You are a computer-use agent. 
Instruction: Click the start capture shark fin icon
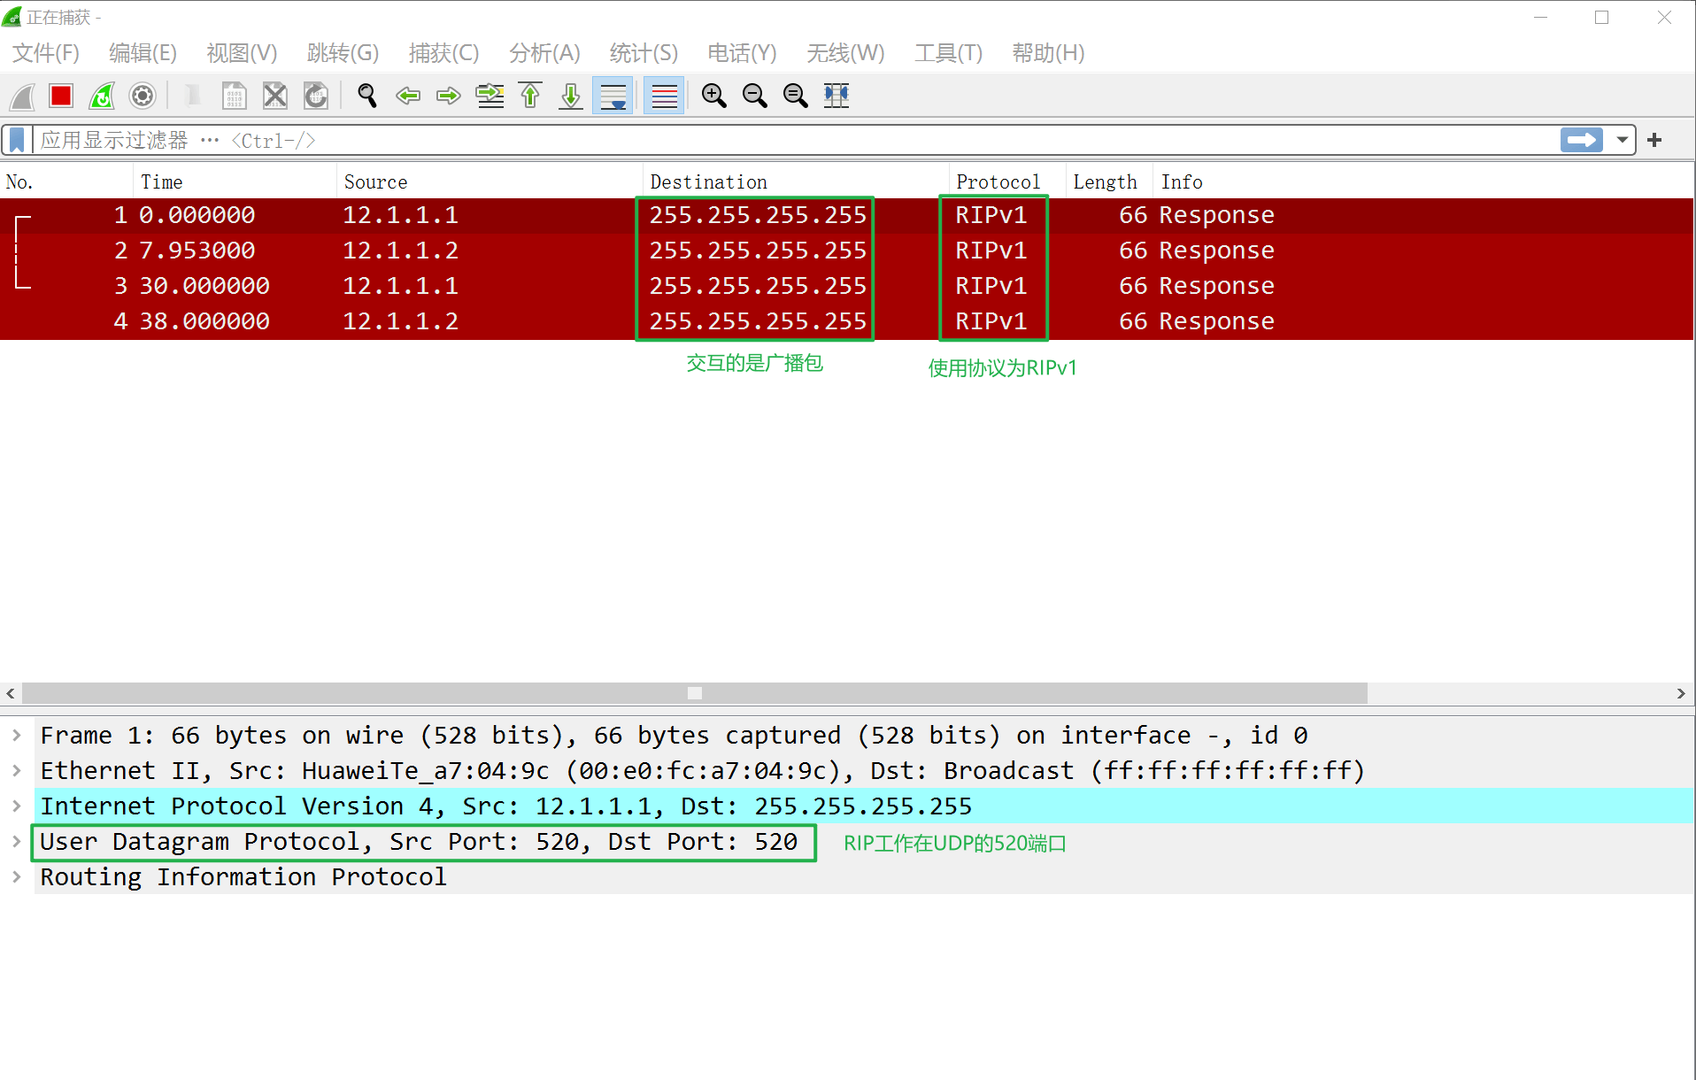22,96
